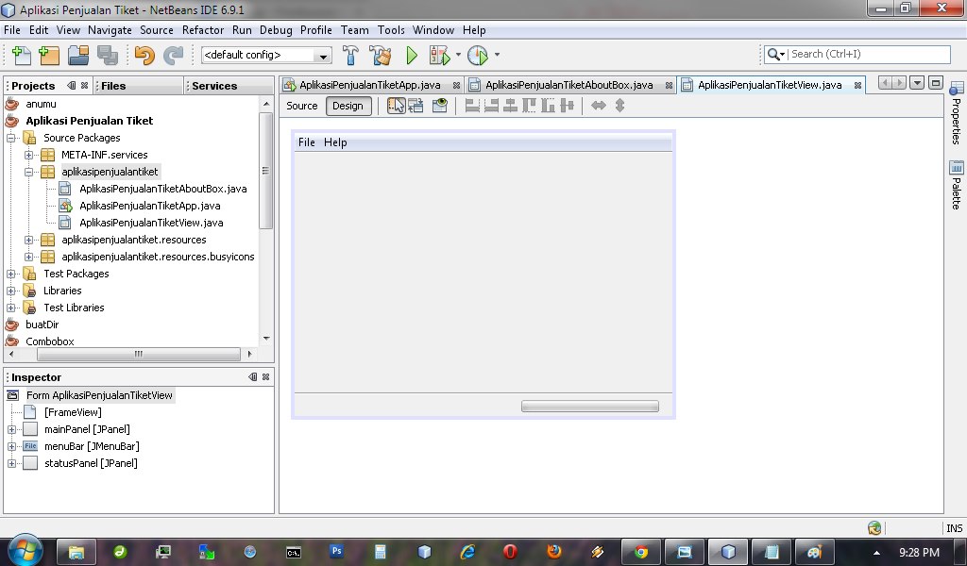Click the New Project toolbar icon
This screenshot has height=566, width=967.
tap(48, 54)
